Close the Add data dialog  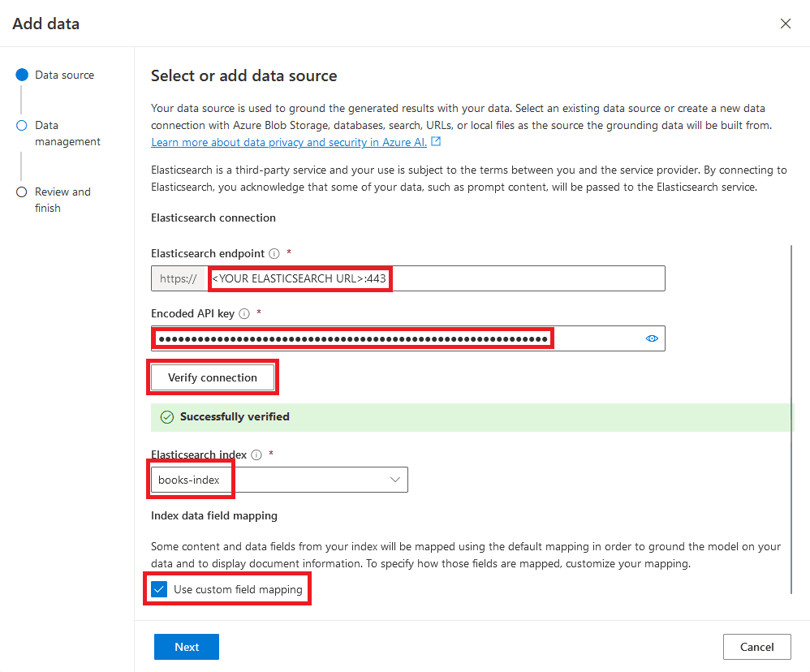tap(786, 24)
